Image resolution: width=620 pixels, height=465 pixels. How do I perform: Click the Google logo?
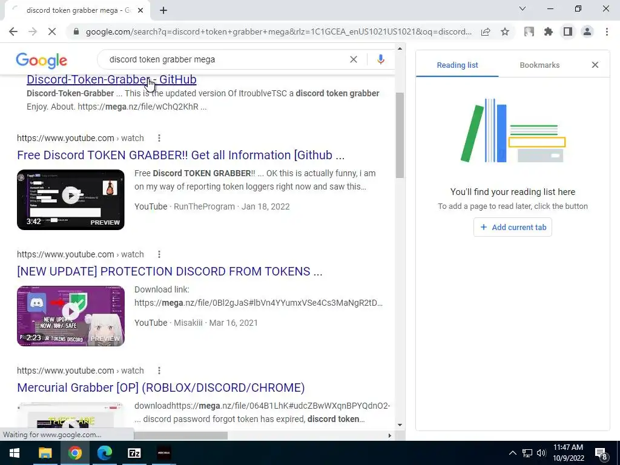(x=42, y=61)
